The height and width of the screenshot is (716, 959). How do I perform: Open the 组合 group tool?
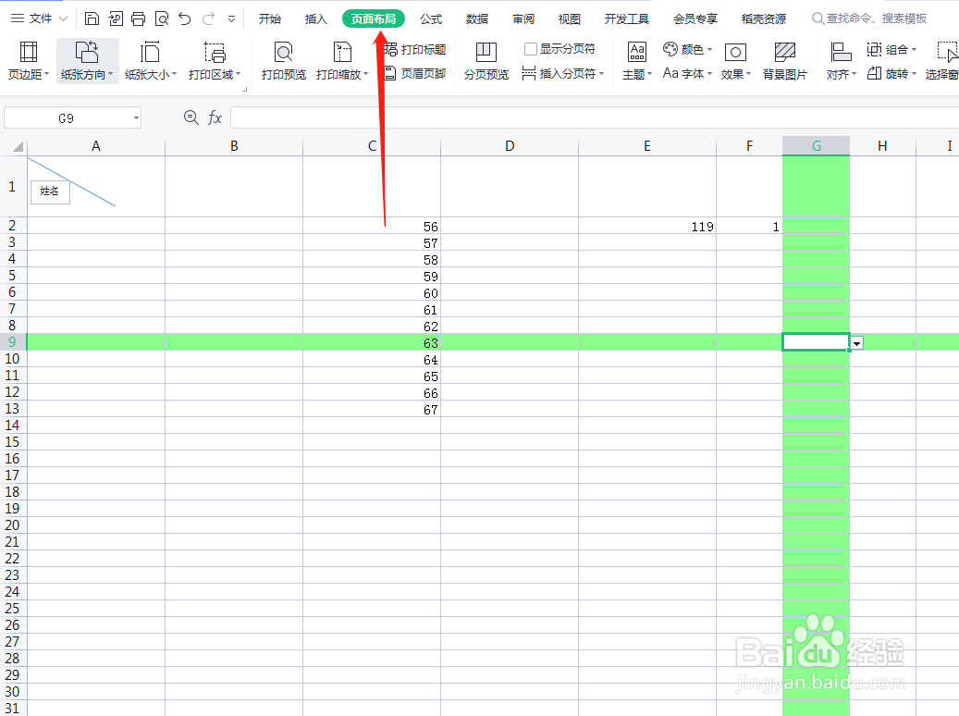point(891,50)
